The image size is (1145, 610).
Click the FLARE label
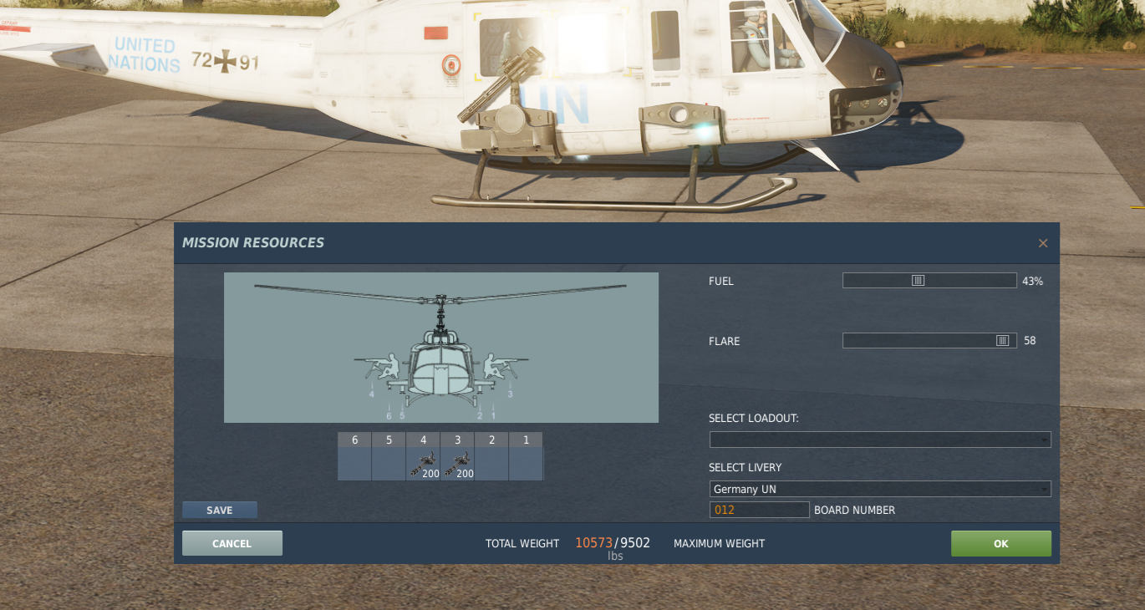click(725, 341)
